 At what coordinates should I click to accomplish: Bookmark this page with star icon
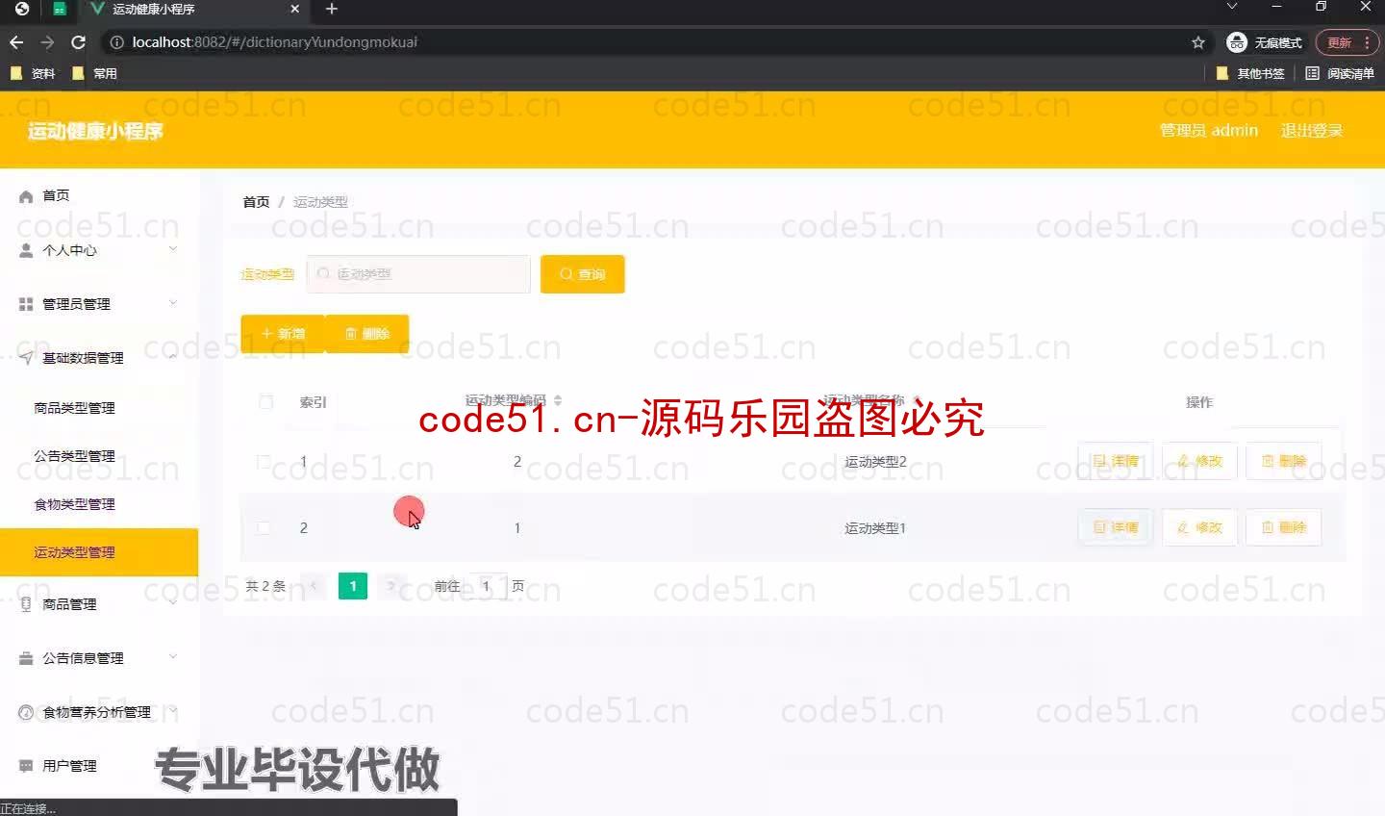[x=1198, y=42]
